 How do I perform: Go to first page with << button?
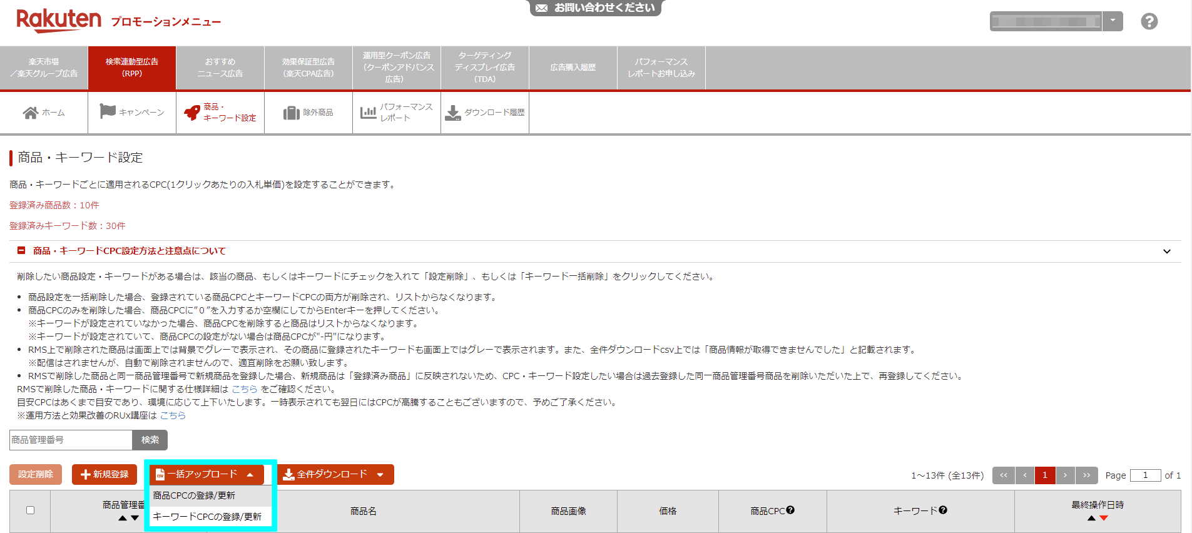click(1004, 475)
